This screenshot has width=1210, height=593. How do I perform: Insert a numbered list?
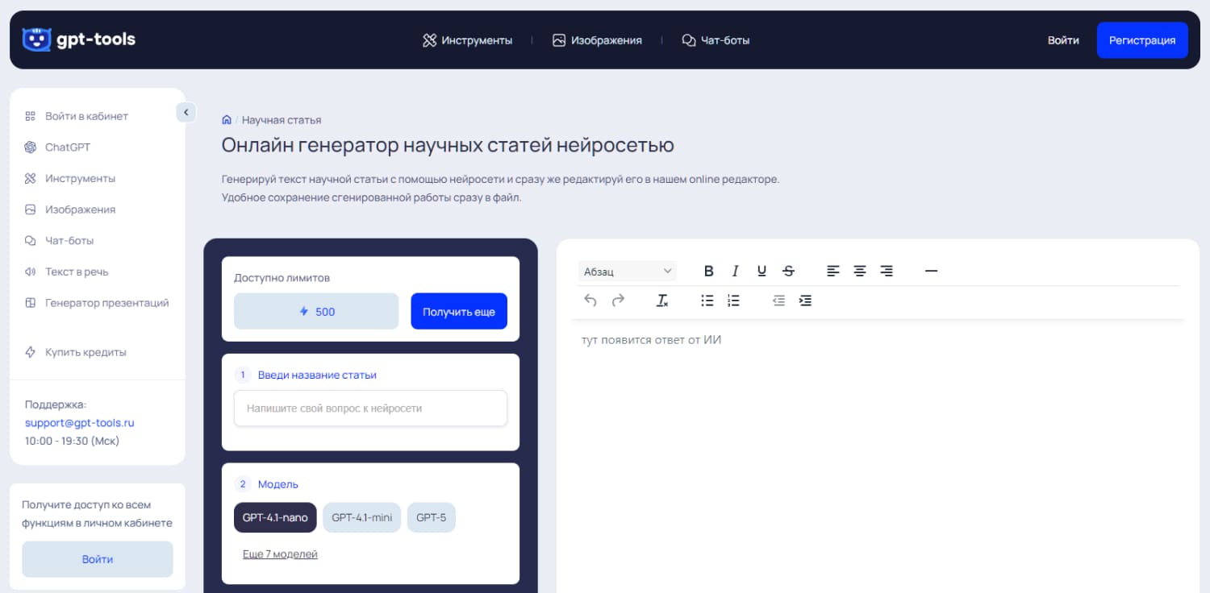coord(733,300)
